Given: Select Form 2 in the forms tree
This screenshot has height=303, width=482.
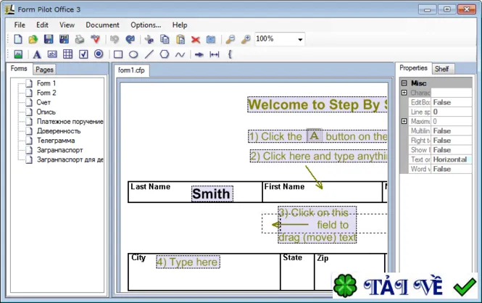Looking at the screenshot, I should point(46,93).
